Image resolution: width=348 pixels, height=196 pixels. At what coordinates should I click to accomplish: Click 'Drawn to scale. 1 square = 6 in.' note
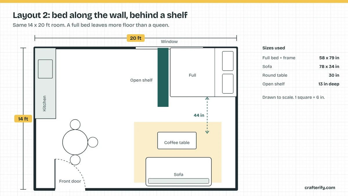pos(293,97)
